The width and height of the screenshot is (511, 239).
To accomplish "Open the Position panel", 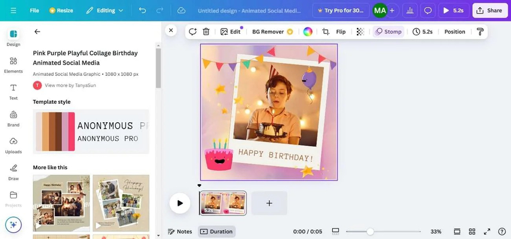I will [x=455, y=32].
